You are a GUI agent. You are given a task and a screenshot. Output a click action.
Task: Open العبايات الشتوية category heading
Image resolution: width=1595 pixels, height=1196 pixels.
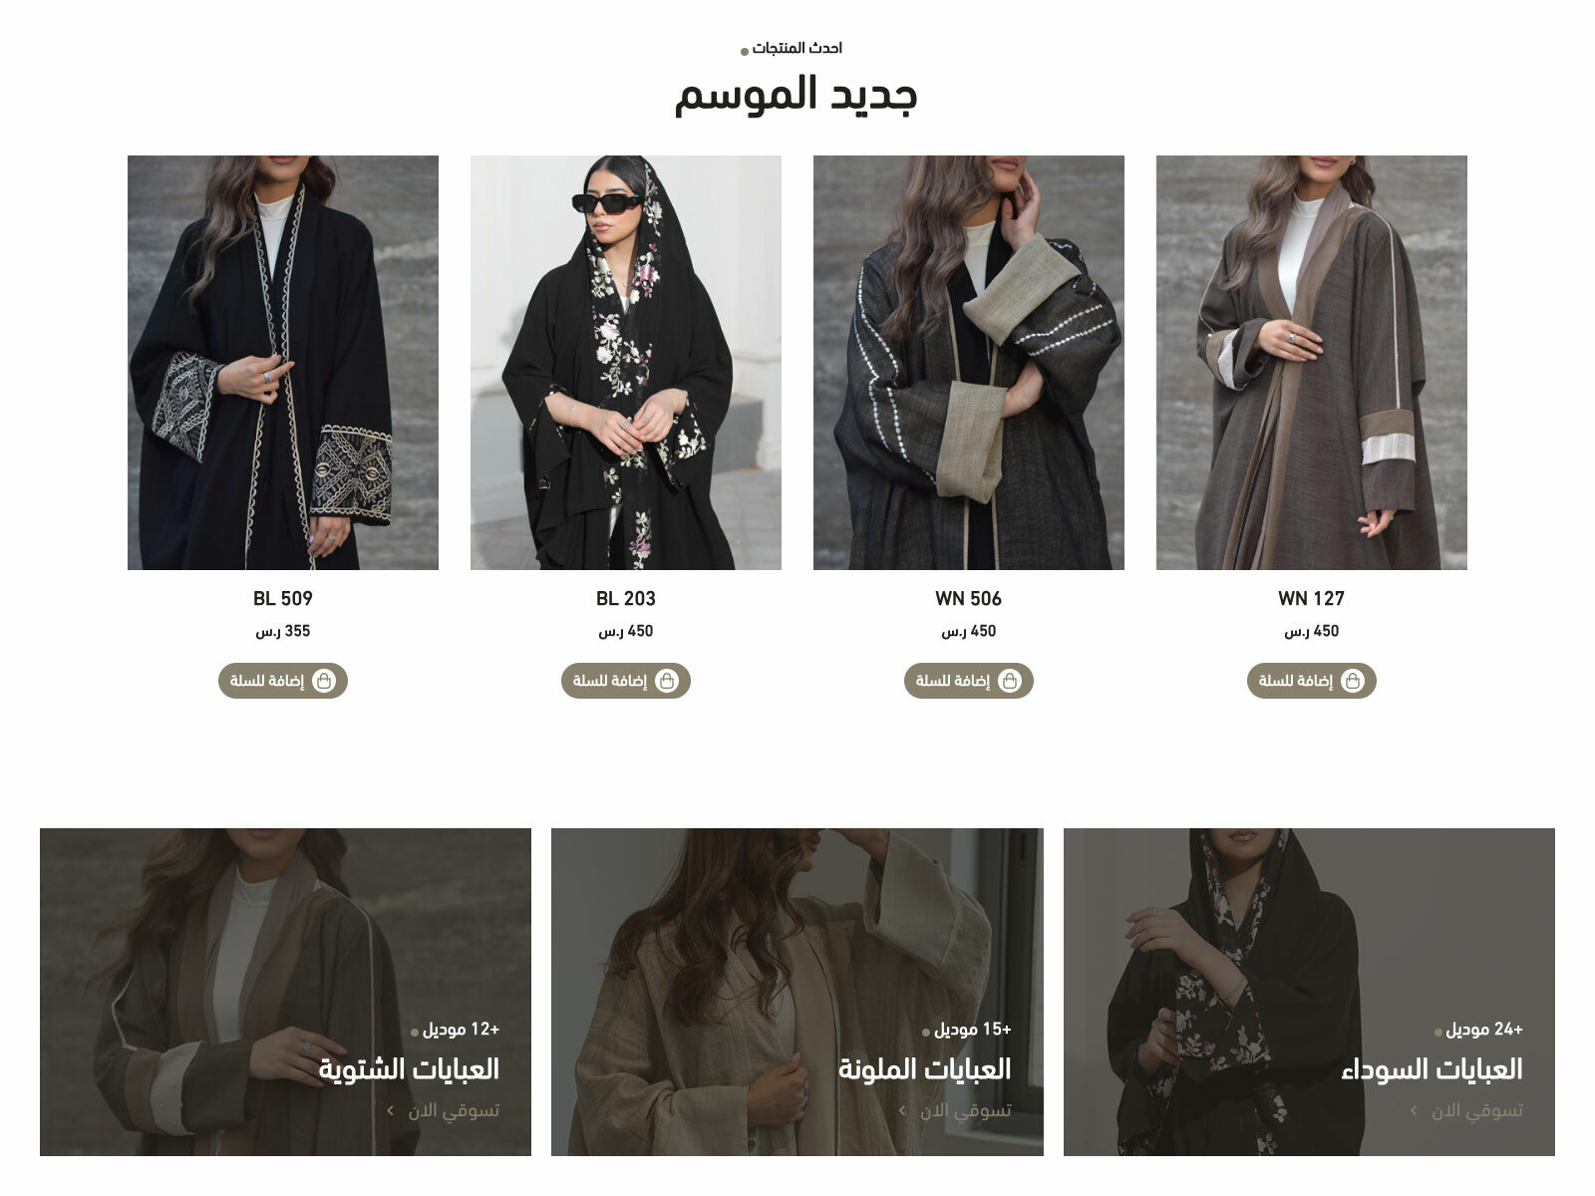(409, 1069)
